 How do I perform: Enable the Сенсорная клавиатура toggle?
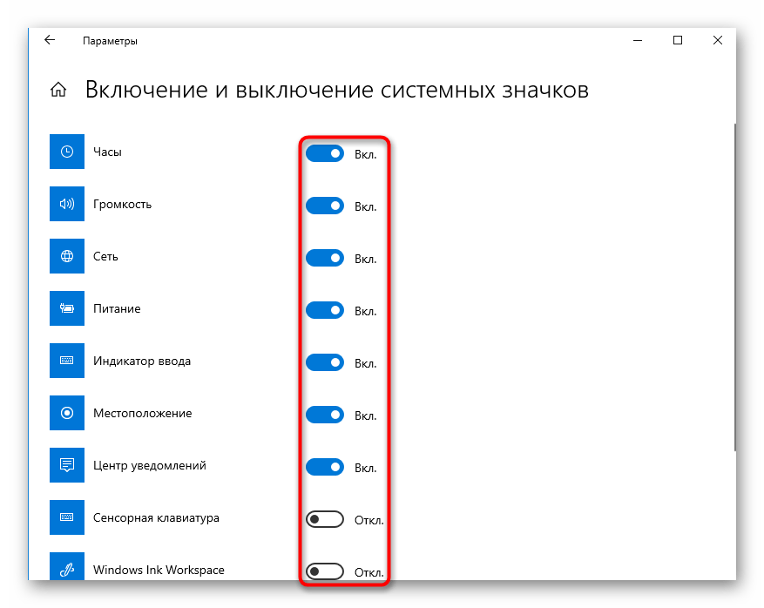click(325, 519)
